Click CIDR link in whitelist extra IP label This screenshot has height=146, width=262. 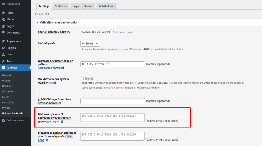(x=48, y=122)
